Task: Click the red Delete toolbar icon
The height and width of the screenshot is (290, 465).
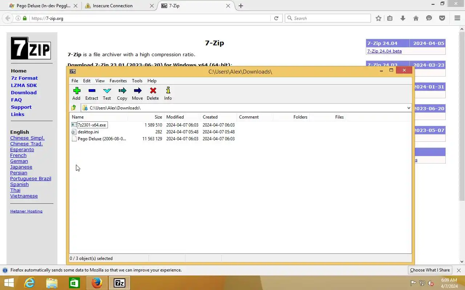Action: (x=153, y=91)
